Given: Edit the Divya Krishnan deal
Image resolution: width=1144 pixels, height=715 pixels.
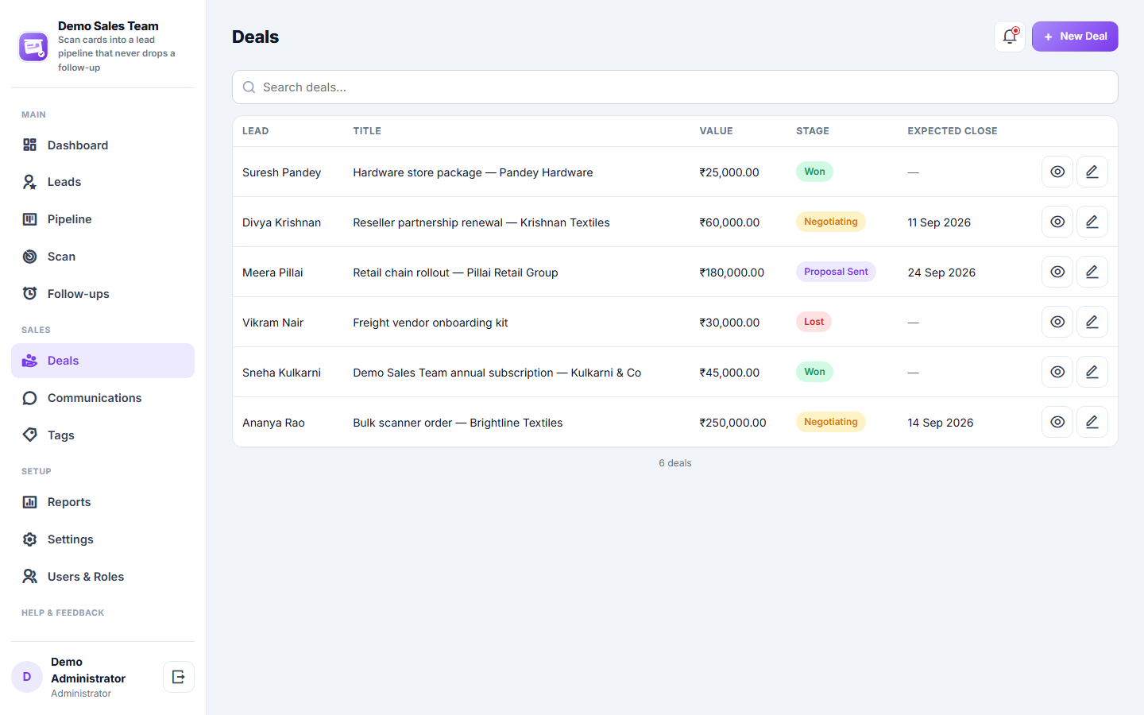Looking at the screenshot, I should point(1092,222).
